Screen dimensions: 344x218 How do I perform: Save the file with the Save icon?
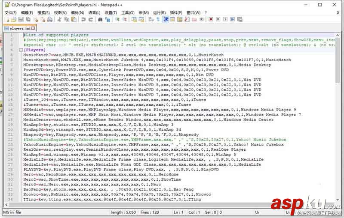[x=21, y=19]
